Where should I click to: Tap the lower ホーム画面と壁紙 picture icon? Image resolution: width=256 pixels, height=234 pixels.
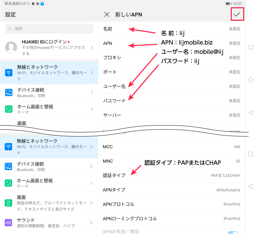[8, 183]
